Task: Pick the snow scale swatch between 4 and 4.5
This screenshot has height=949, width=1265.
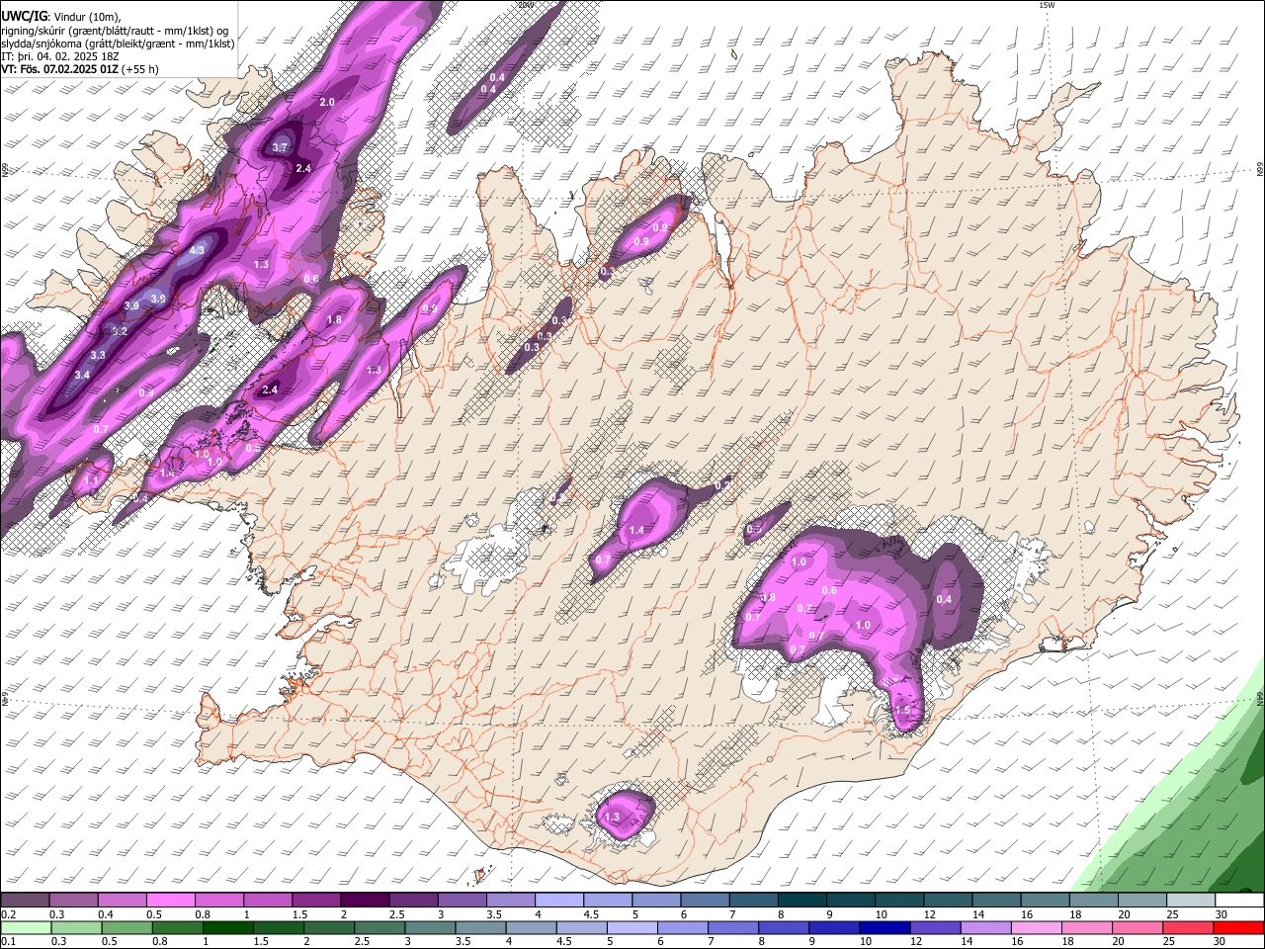Action: click(559, 901)
